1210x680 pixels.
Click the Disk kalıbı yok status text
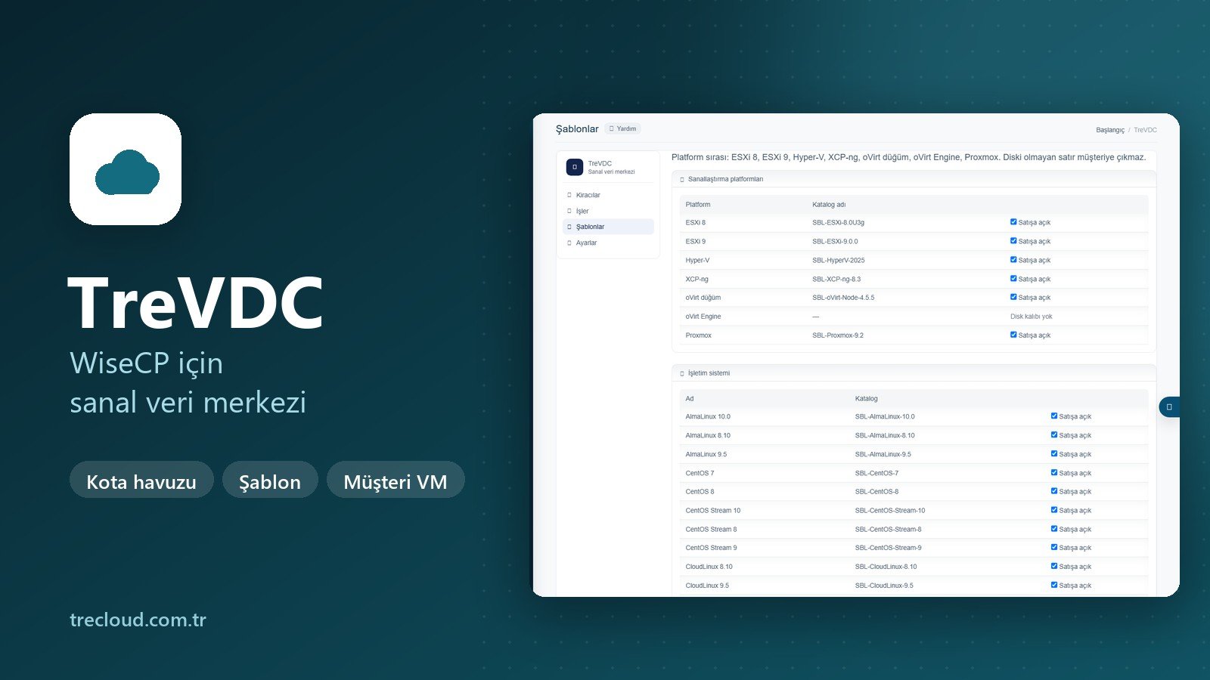tap(1031, 317)
